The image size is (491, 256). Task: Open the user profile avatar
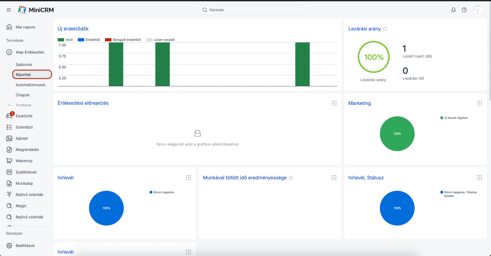click(x=478, y=10)
